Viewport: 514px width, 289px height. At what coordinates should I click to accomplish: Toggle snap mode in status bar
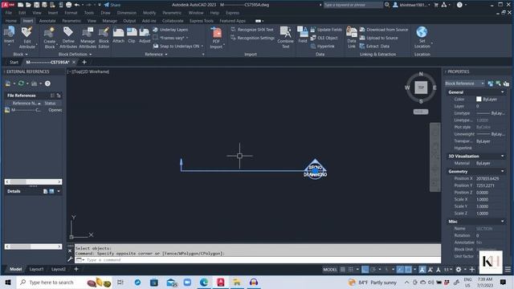350,270
